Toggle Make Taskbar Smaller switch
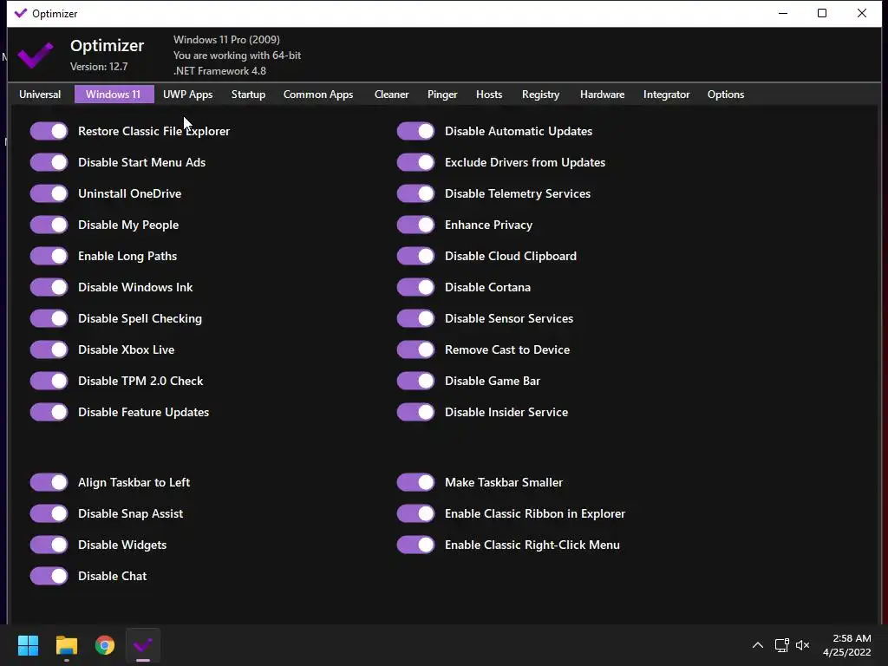The width and height of the screenshot is (888, 666). click(x=415, y=482)
